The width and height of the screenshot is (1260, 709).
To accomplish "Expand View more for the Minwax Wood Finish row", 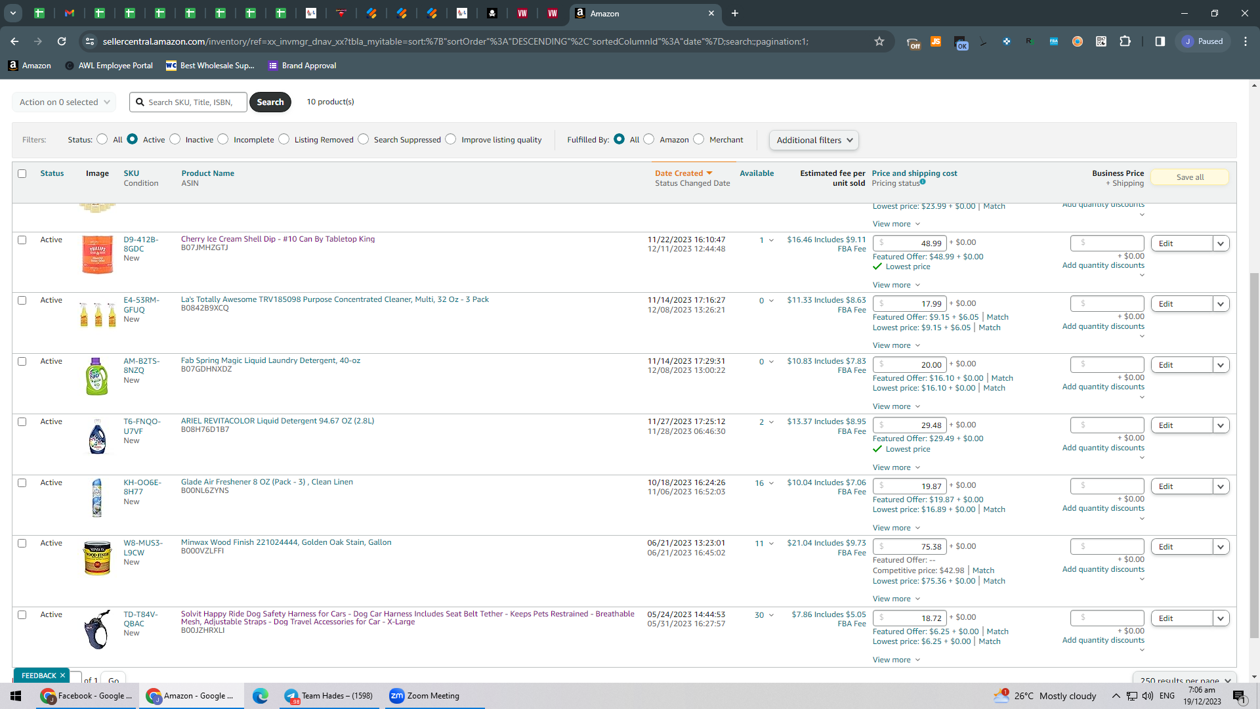I will [x=896, y=599].
